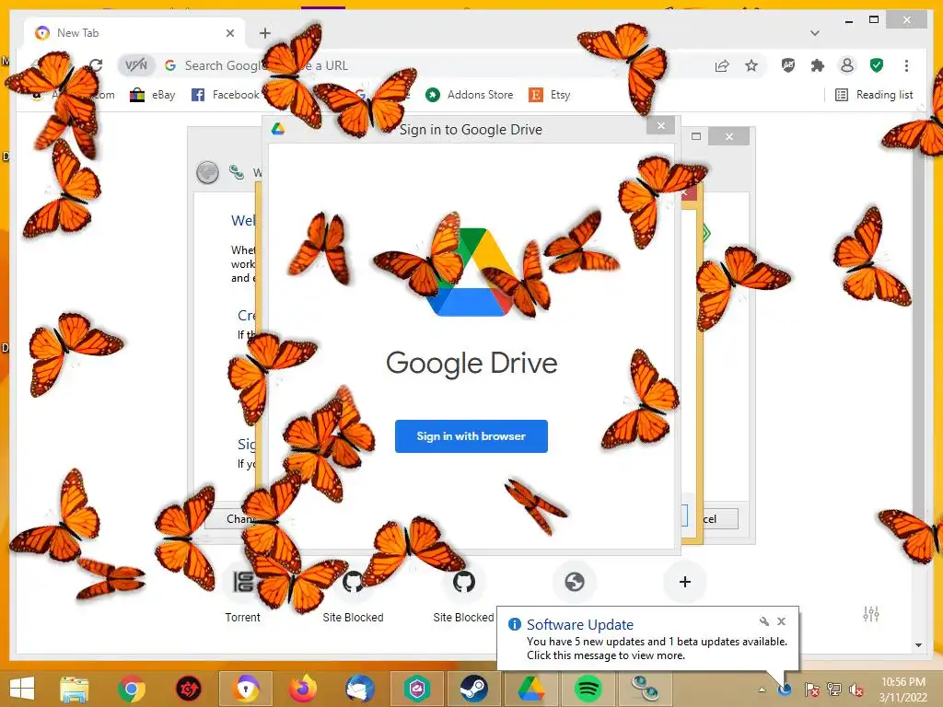Switch to Google Drive taskbar icon
This screenshot has width=943, height=707.
coord(530,689)
